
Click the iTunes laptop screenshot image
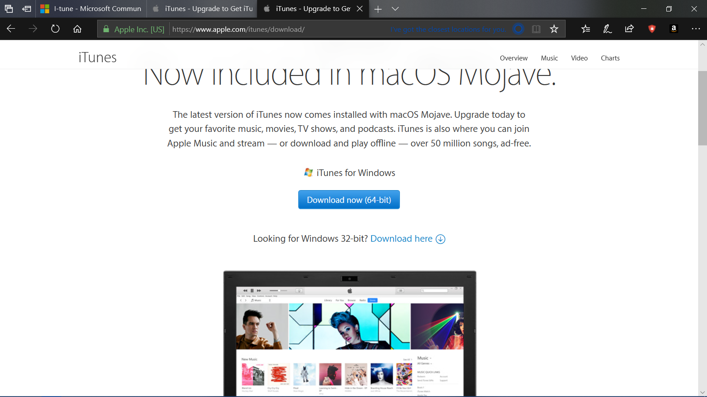pyautogui.click(x=350, y=333)
